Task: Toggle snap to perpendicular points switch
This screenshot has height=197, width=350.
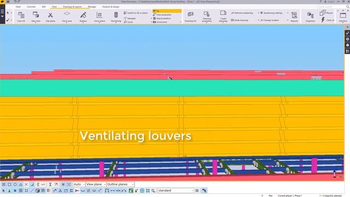Action: point(32,184)
